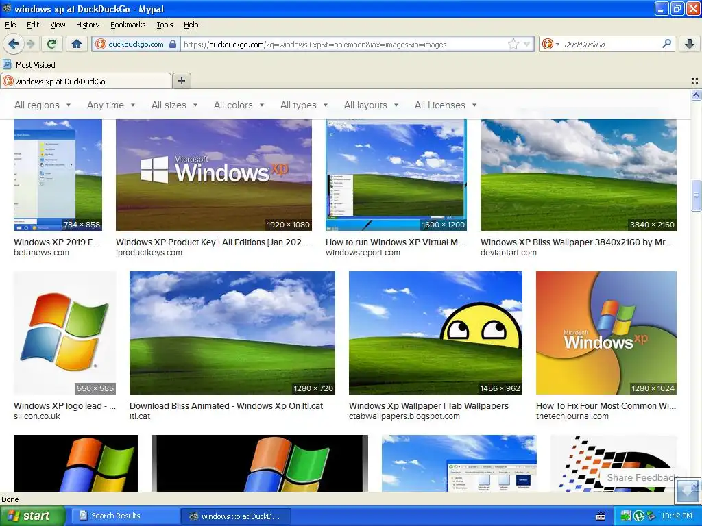Expand the All Licenses filter
Screen dimensions: 702x526
click(x=446, y=105)
